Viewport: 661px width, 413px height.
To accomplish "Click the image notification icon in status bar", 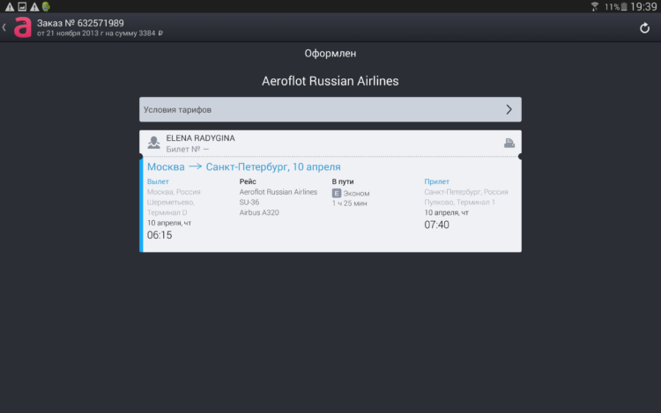I will tap(22, 7).
